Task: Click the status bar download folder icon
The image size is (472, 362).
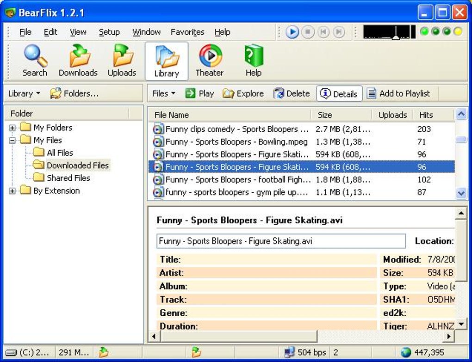Action: [103, 352]
